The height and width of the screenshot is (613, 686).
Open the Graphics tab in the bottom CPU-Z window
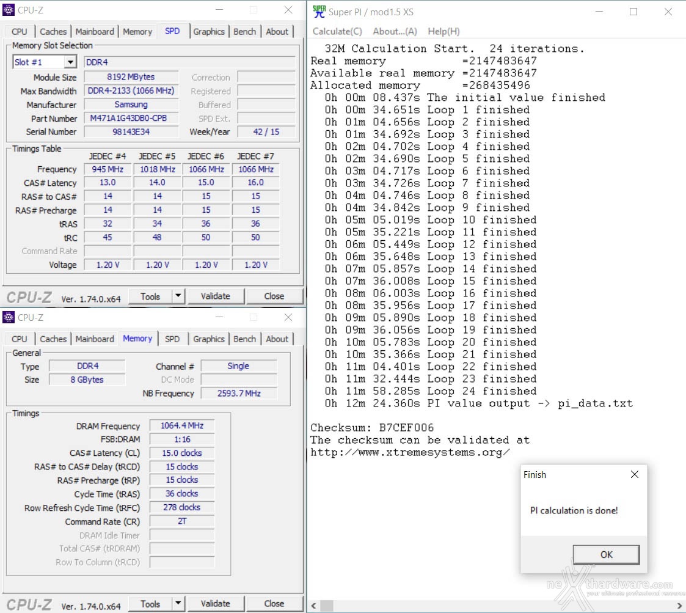(209, 339)
